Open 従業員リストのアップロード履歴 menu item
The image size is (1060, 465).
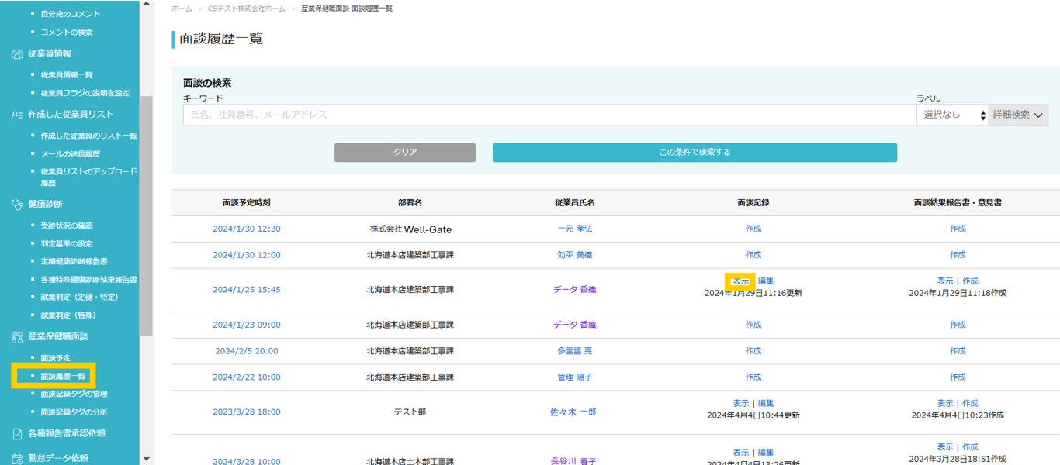[88, 177]
